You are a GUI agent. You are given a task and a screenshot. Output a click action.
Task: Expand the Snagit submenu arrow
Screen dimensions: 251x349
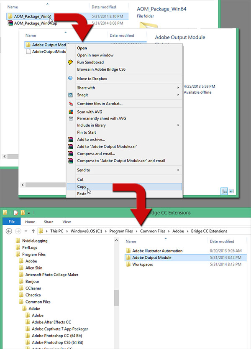(x=178, y=95)
